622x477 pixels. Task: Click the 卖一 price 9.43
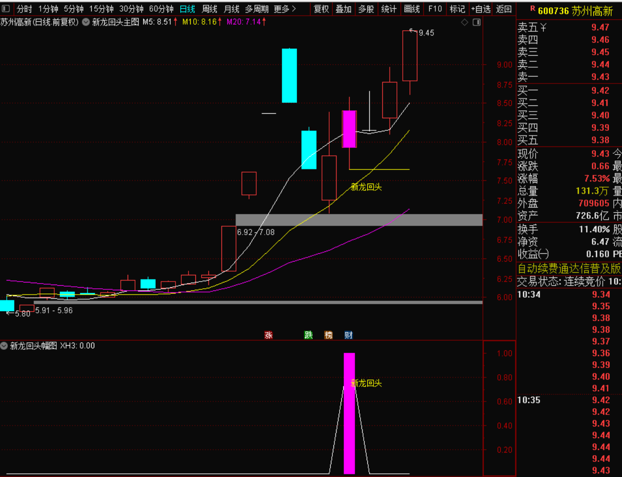coord(600,77)
